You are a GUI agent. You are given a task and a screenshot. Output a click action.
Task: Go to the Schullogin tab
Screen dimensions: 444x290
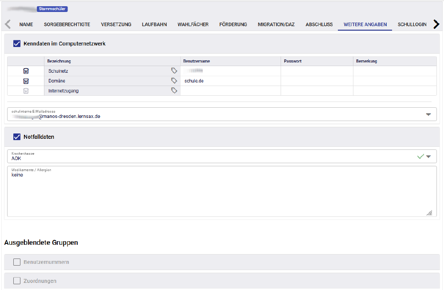click(x=412, y=24)
